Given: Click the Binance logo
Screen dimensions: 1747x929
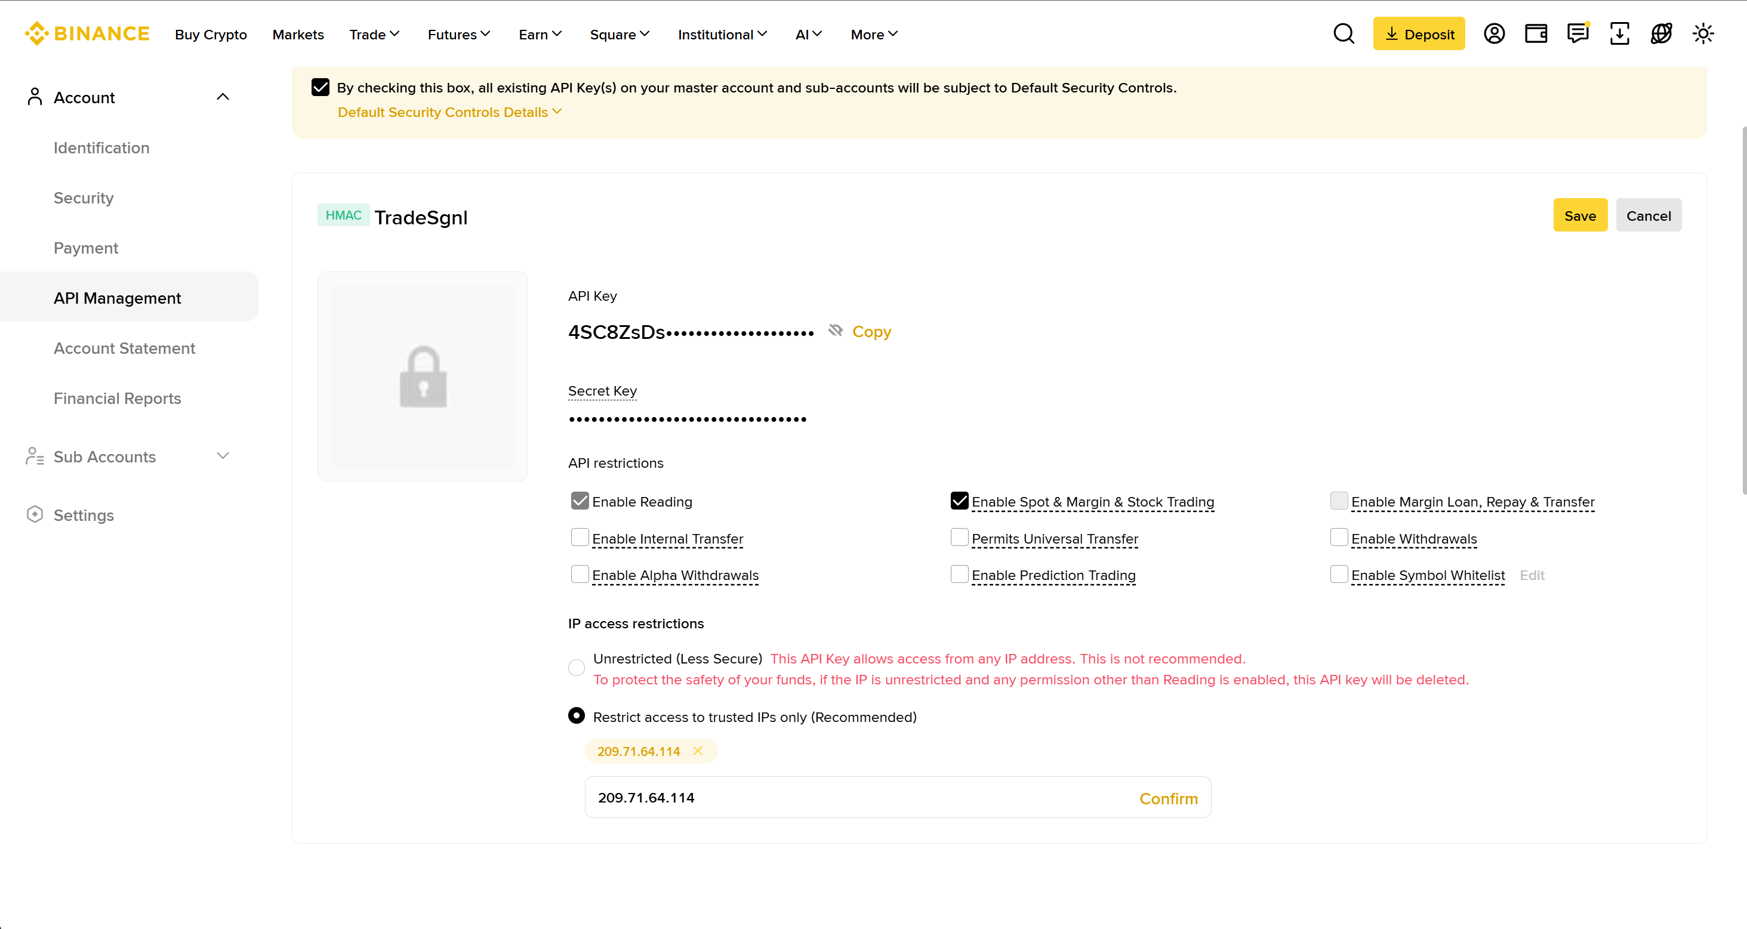Looking at the screenshot, I should [87, 33].
